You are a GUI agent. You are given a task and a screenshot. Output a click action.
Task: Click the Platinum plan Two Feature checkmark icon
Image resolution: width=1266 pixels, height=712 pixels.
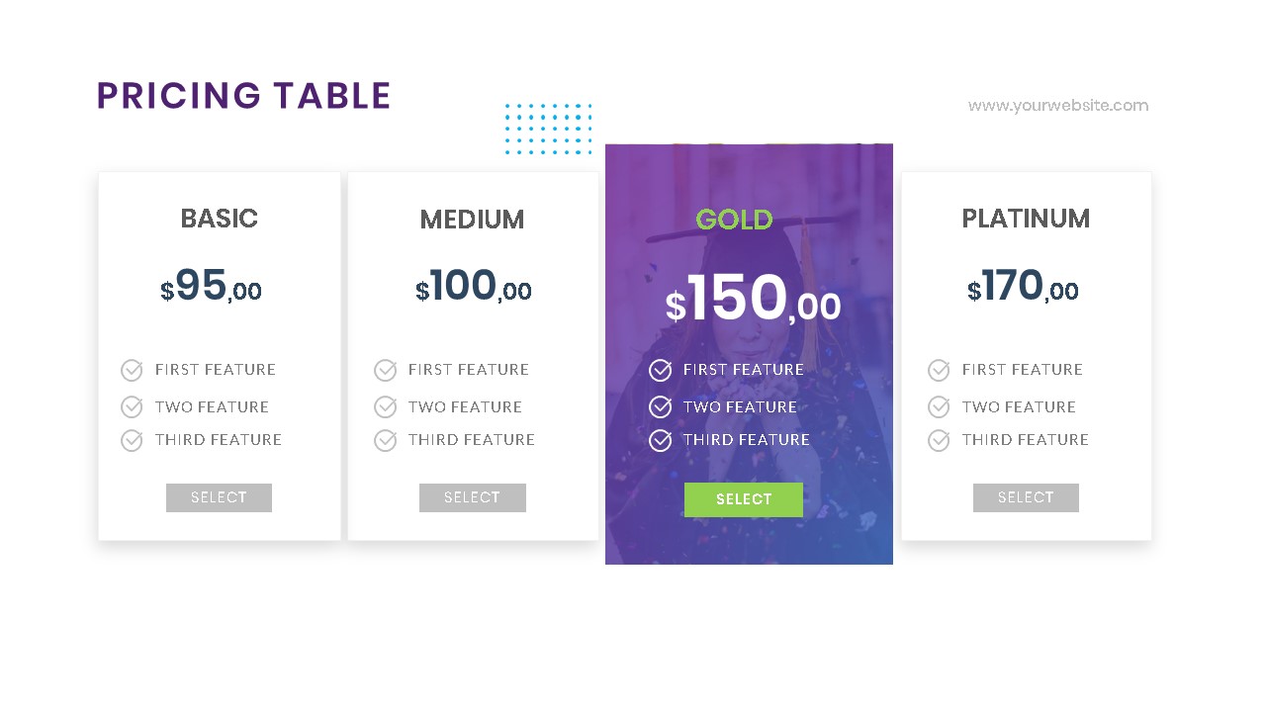pos(939,406)
